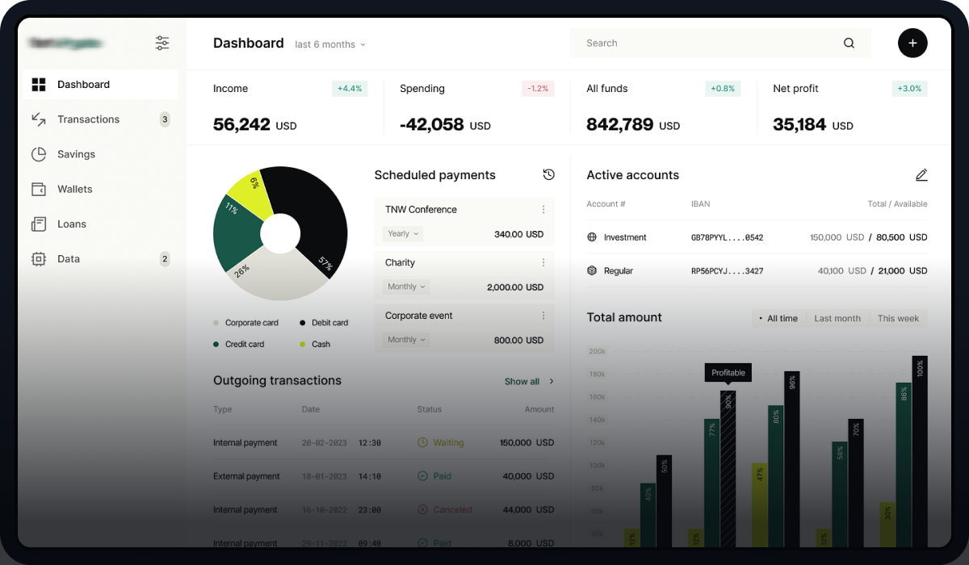Switch chart to Last month
The height and width of the screenshot is (565, 969).
[x=837, y=319]
